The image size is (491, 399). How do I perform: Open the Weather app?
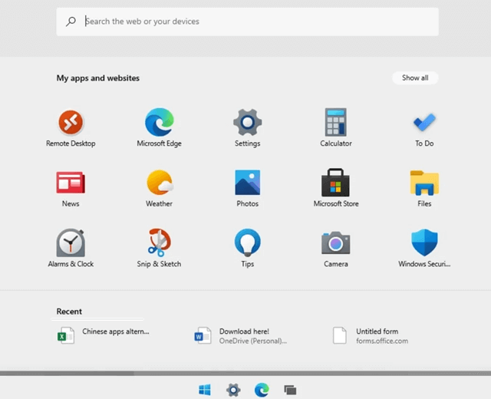click(x=159, y=189)
